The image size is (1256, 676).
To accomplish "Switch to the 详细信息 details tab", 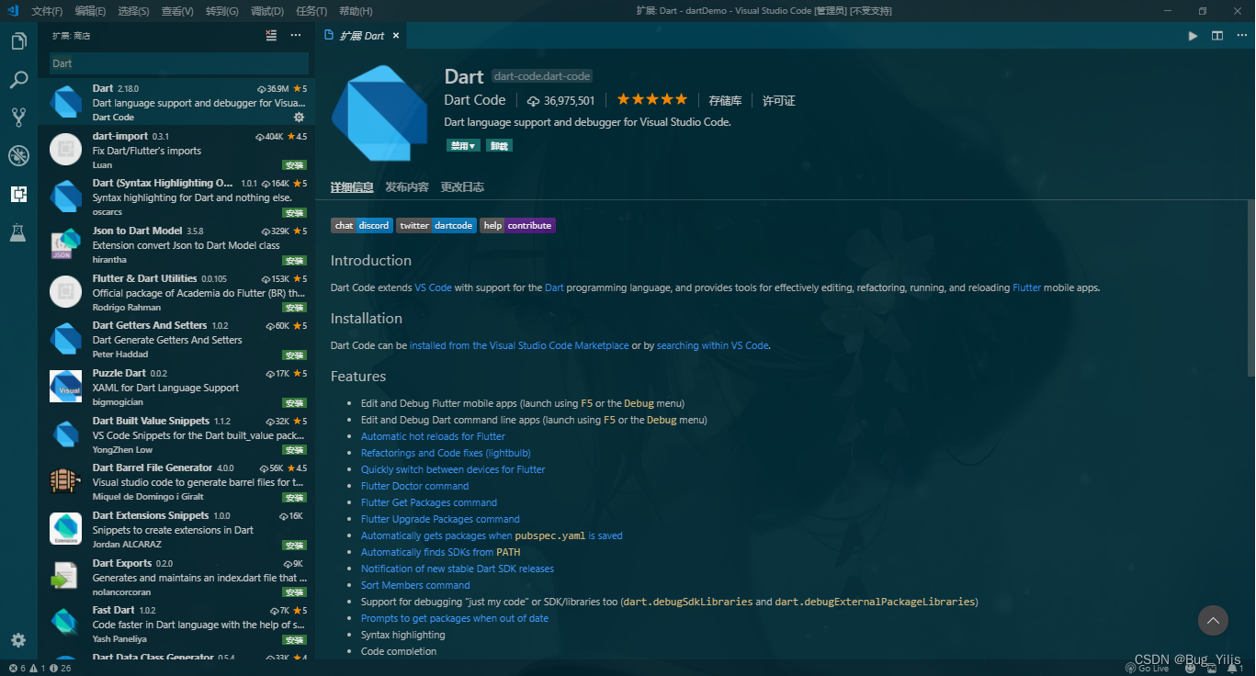I will pyautogui.click(x=352, y=186).
